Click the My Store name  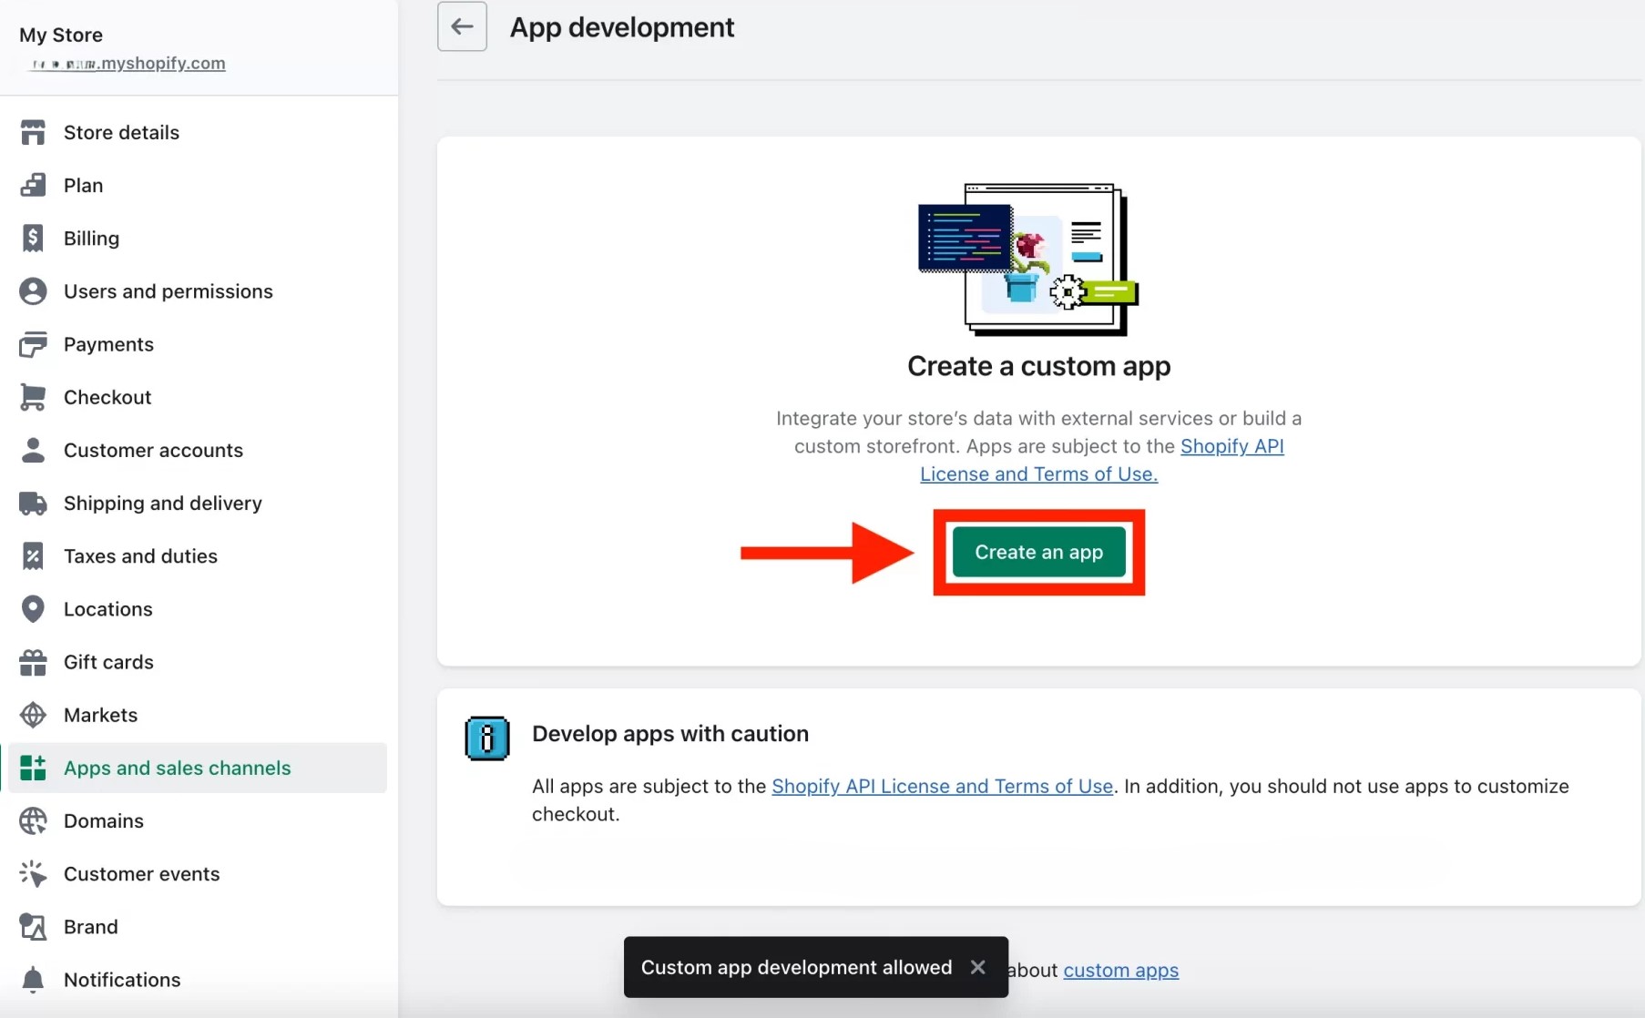(61, 35)
